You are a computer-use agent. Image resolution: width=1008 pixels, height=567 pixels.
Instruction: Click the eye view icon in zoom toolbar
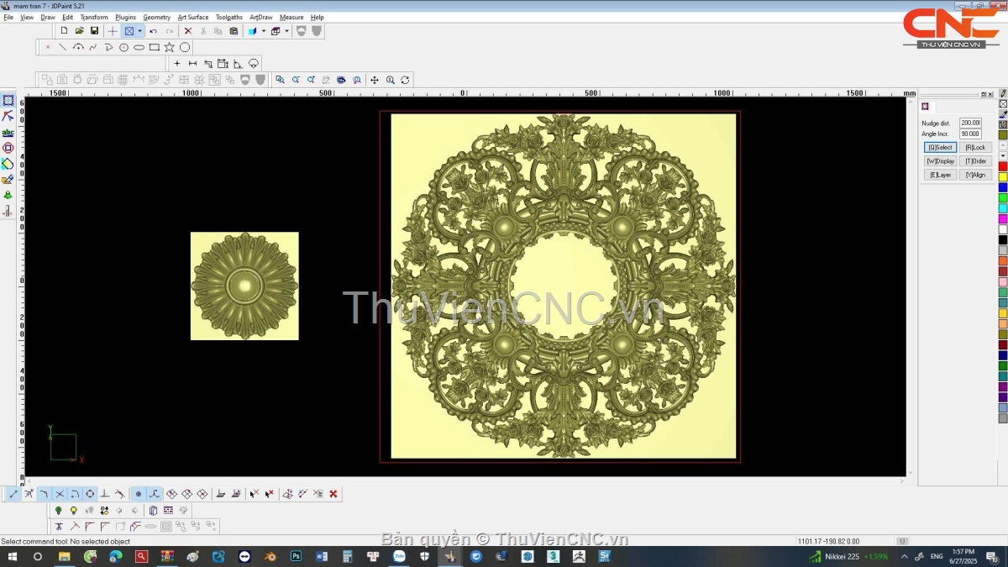point(341,80)
